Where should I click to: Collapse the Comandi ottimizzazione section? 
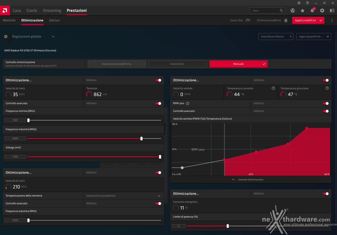click(248, 179)
